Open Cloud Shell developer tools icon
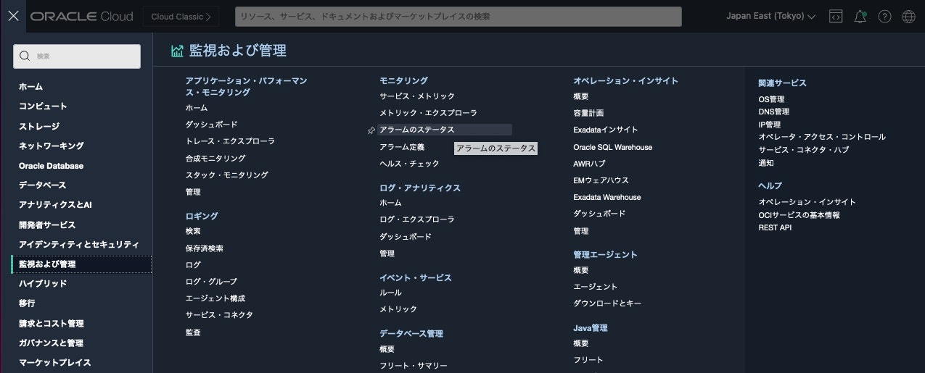Viewport: 925px width, 373px height. pyautogui.click(x=836, y=17)
